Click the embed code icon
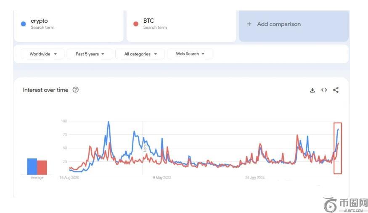Viewport: 368px width, 213px height. point(324,90)
